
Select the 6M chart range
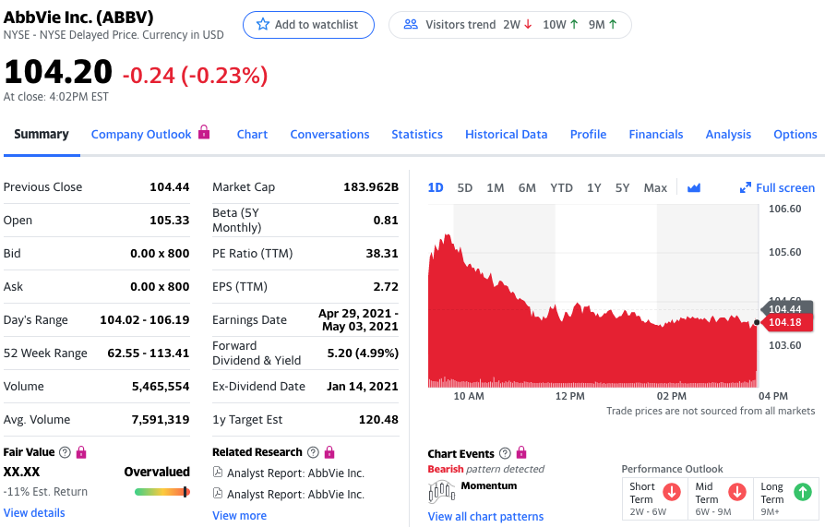click(527, 188)
